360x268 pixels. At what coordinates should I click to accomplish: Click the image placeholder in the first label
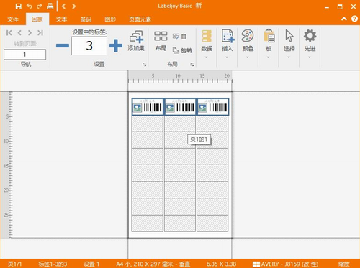click(138, 108)
